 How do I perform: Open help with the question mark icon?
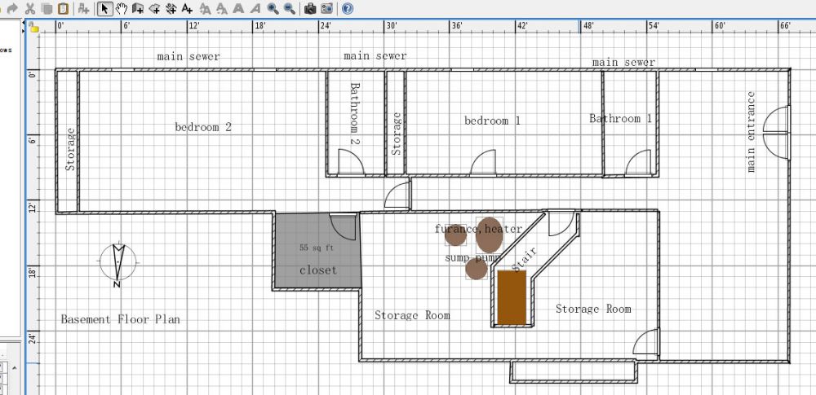[x=348, y=9]
